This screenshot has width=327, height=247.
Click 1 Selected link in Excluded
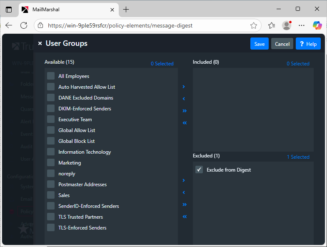click(x=298, y=157)
